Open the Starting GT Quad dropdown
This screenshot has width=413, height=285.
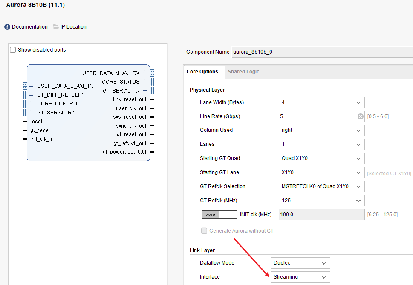click(322, 158)
